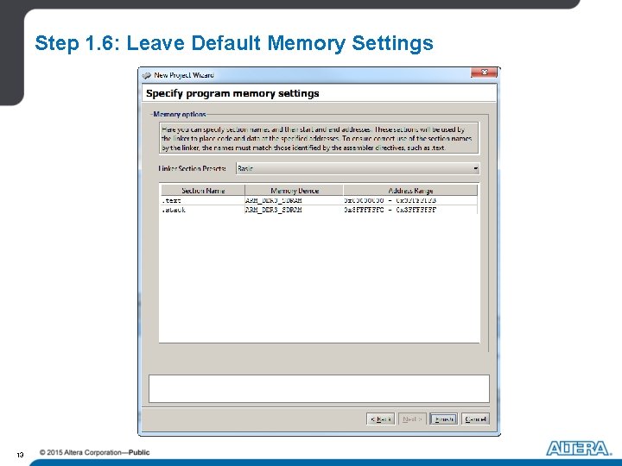Click the Finish button

[443, 419]
